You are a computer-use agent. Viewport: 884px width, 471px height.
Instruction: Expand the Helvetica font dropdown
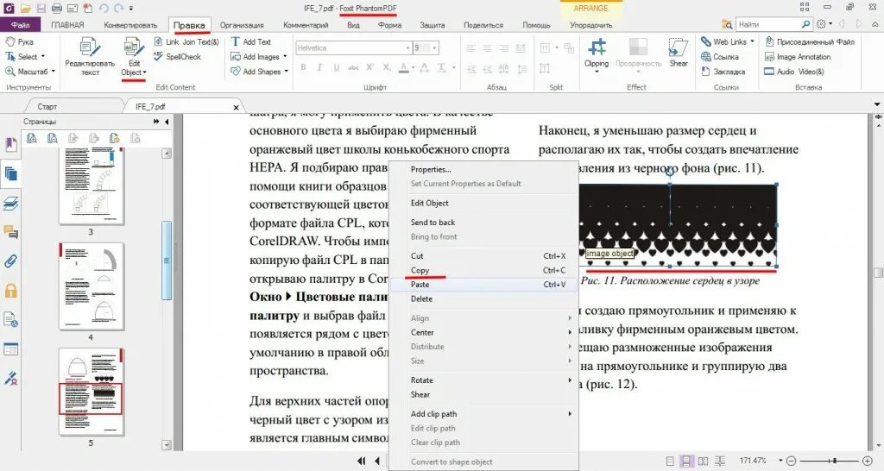coord(407,48)
